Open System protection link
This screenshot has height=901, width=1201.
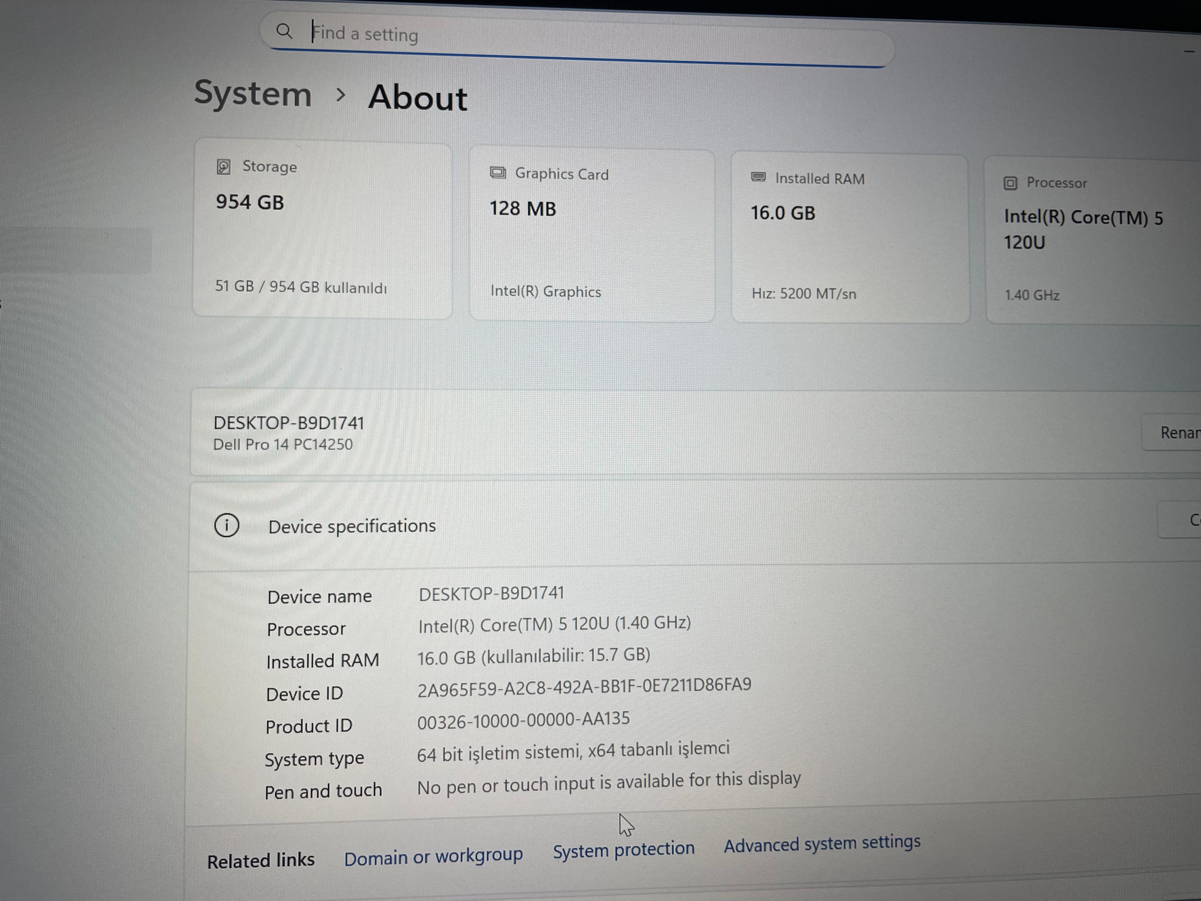[x=623, y=849]
